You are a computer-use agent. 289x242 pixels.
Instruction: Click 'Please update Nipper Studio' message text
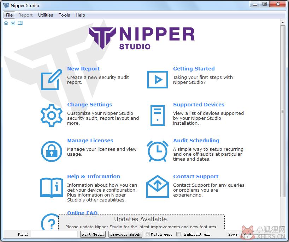[141, 227]
